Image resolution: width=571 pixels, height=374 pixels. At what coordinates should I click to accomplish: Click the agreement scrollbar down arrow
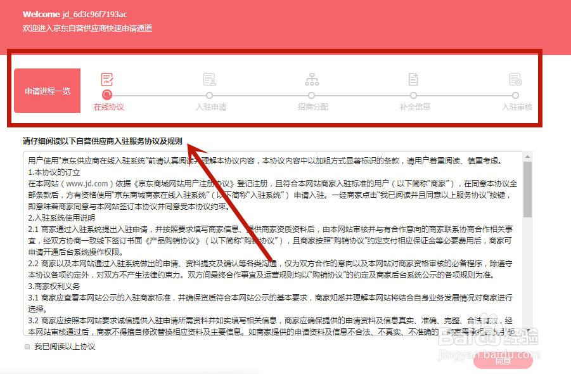[x=528, y=330]
